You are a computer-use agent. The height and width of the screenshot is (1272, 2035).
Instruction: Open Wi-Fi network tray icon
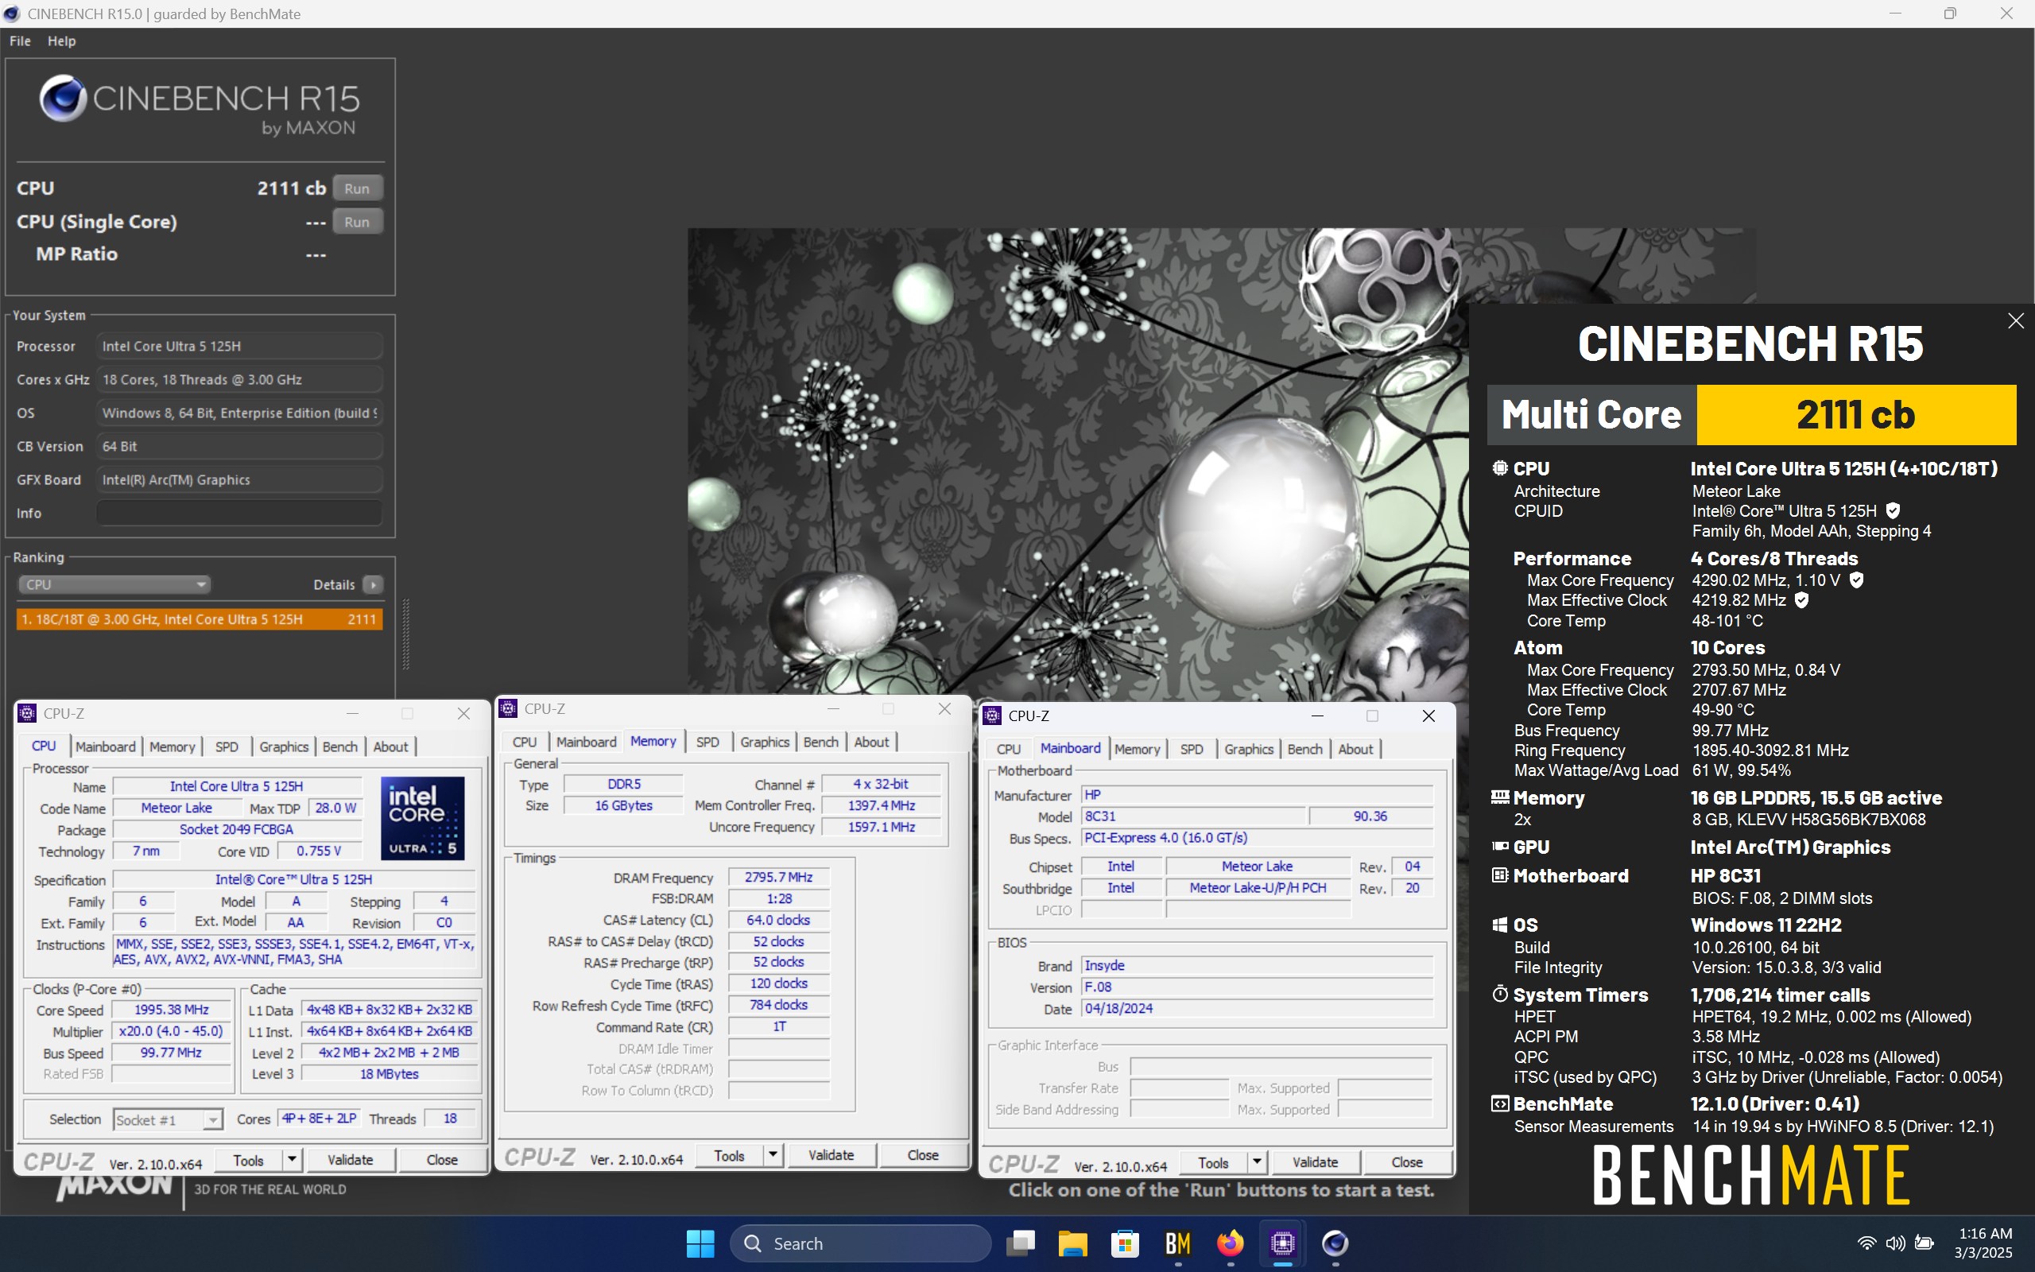coord(1866,1243)
